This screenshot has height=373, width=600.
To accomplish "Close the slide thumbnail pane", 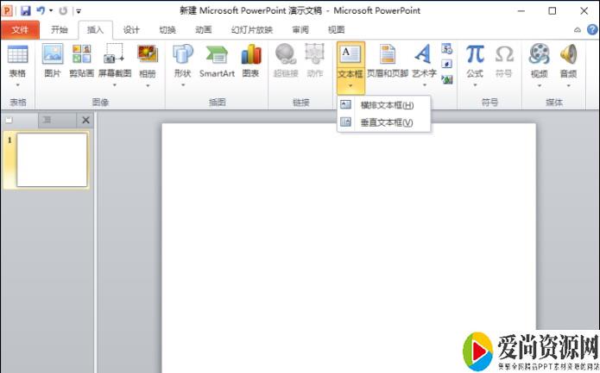I will coord(85,121).
